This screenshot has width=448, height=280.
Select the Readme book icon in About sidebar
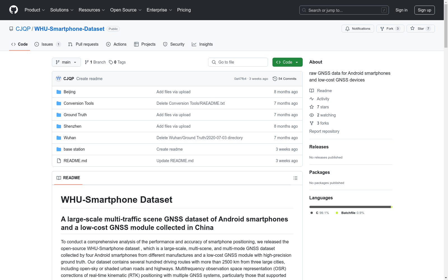312,90
